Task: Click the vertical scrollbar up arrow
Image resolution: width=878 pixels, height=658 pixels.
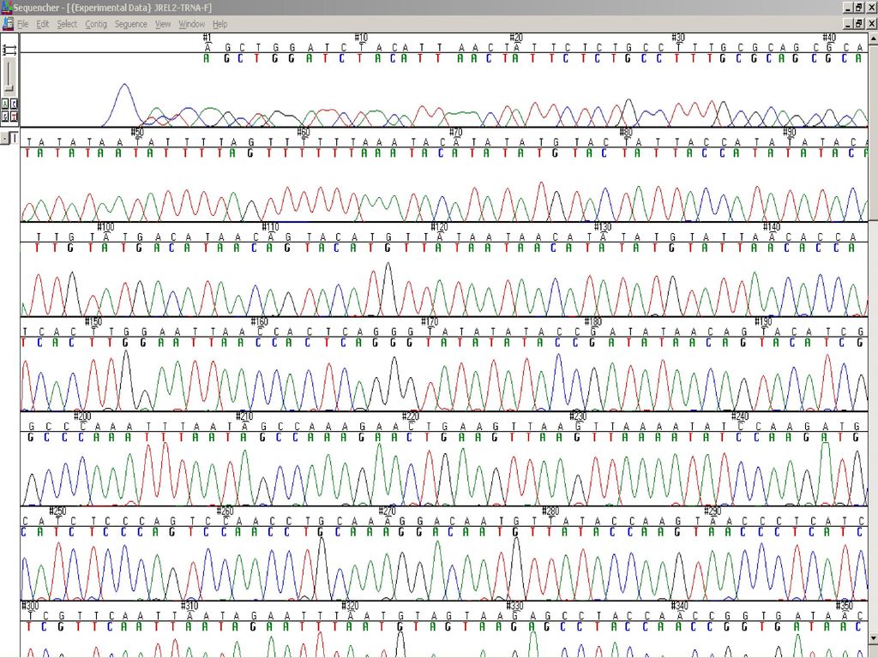Action: 873,39
